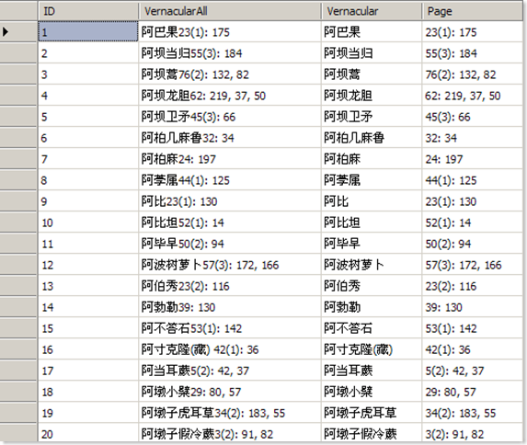The height and width of the screenshot is (445, 527).
Task: Click Vernacular cell '阿比坦'
Action: point(372,222)
